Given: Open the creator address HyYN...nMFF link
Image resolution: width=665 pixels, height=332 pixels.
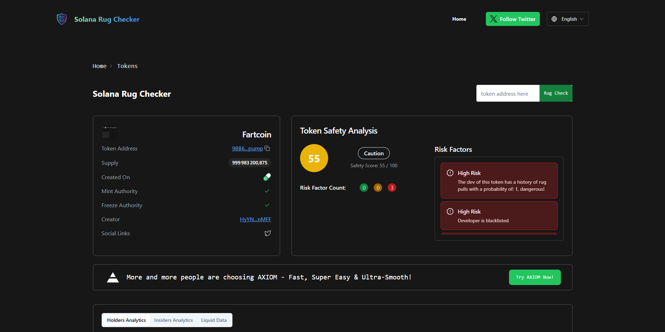Looking at the screenshot, I should coord(256,219).
